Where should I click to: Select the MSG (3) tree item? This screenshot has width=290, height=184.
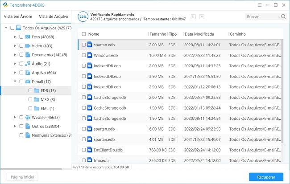point(48,99)
